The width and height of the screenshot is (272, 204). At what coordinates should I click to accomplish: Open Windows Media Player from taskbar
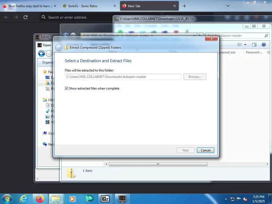click(72, 199)
